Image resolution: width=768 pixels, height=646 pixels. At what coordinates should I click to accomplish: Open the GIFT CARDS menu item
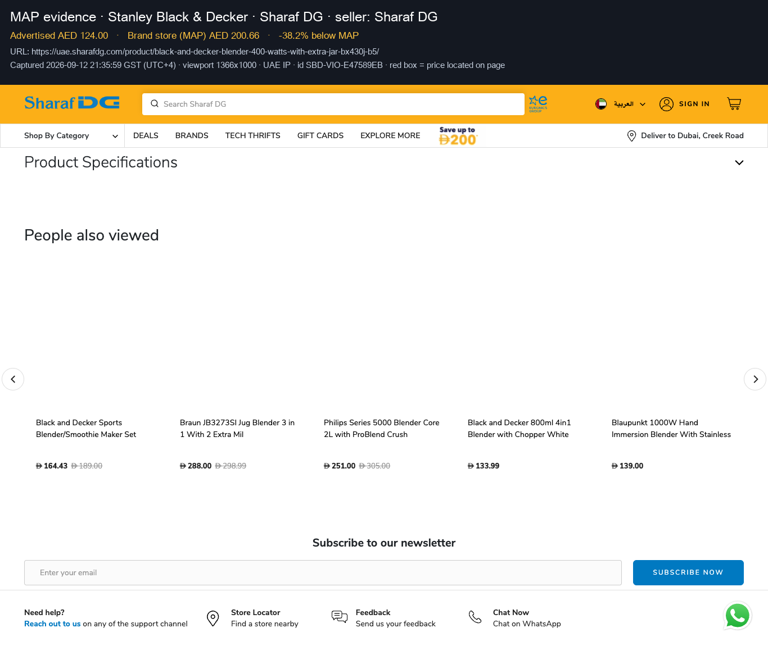pos(320,136)
